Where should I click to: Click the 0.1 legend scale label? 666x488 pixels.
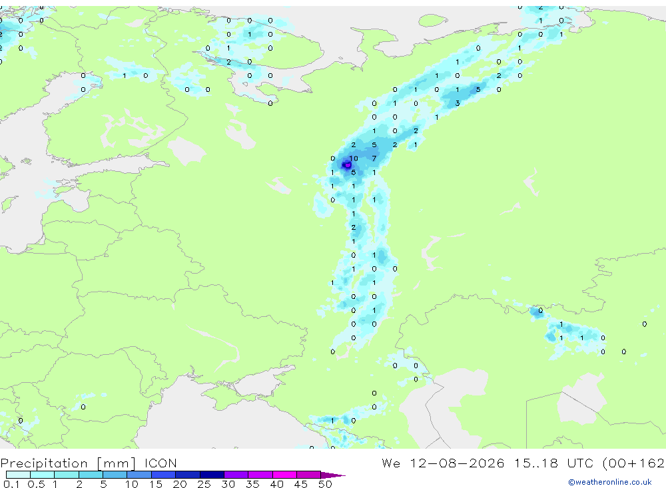[x=11, y=484]
